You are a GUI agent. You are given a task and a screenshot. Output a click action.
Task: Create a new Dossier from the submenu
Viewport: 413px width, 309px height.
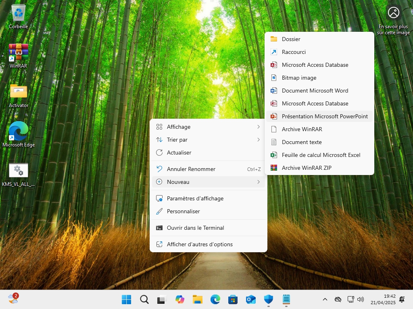click(291, 39)
